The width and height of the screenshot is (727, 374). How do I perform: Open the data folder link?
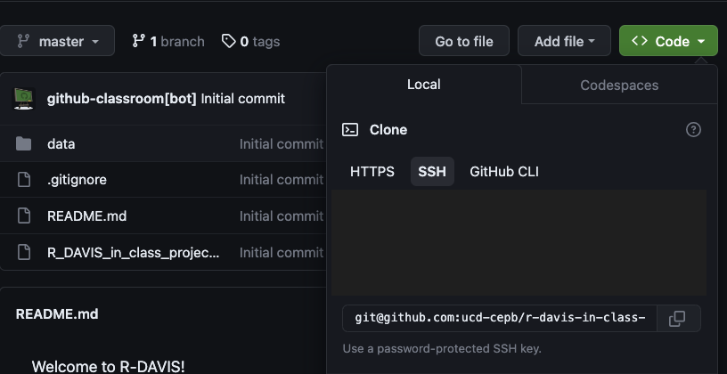(61, 144)
